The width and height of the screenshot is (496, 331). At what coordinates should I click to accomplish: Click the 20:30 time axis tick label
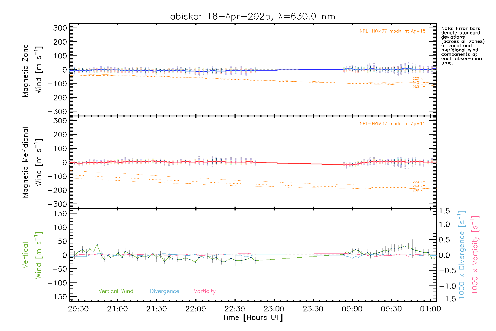(78, 309)
